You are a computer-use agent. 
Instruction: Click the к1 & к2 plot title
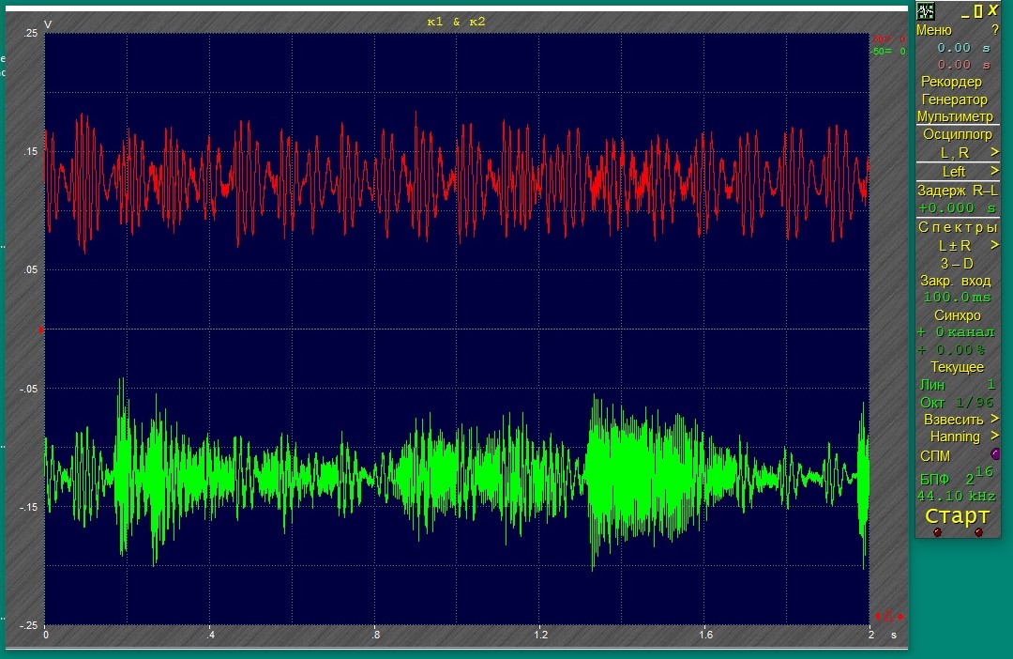coord(456,22)
